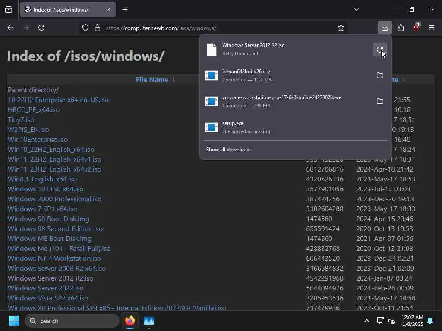This screenshot has width=442, height=331.
Task: Open Windows Server 2012 R2.iso page link
Action: tap(51, 278)
